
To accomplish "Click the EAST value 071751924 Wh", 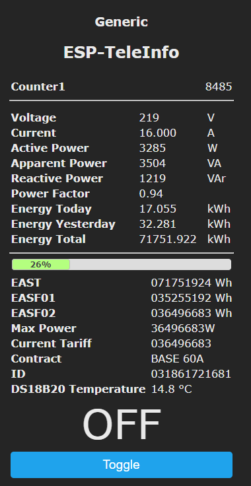I will click(x=192, y=283).
